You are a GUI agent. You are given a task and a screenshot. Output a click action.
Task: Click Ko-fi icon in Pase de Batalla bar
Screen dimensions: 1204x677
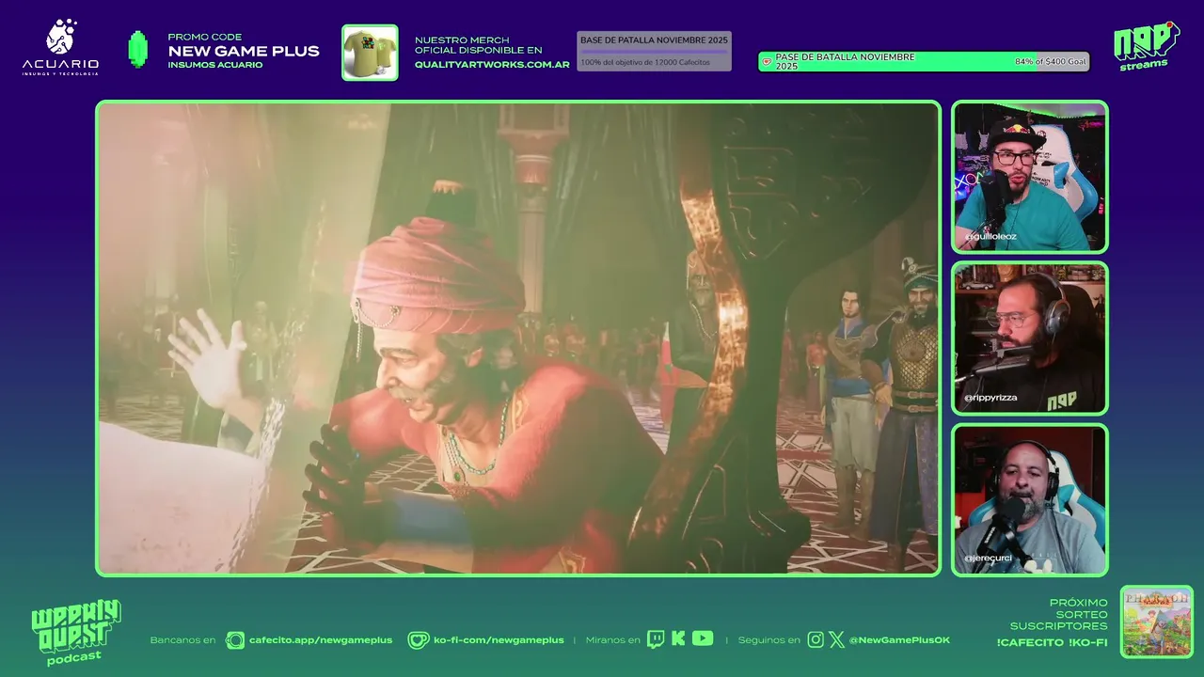[x=767, y=62]
